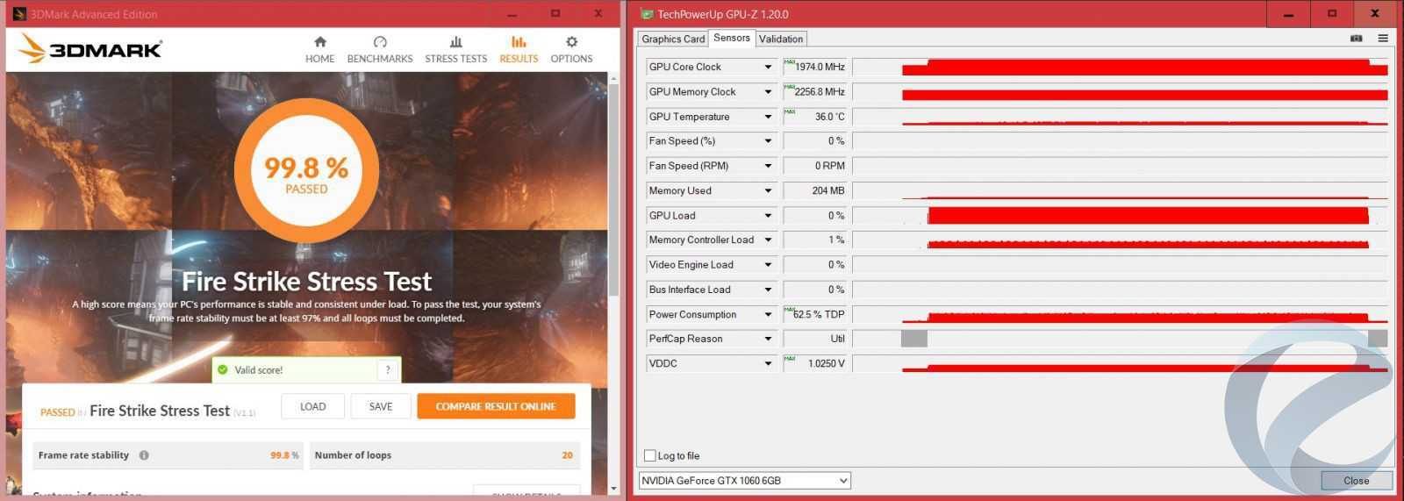Viewport: 1404px width, 501px height.
Task: Expand the GPU Load sensor dropdown
Action: click(768, 216)
